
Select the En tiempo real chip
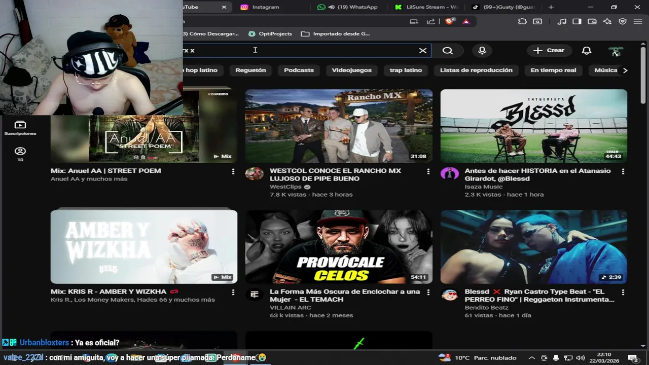(553, 70)
